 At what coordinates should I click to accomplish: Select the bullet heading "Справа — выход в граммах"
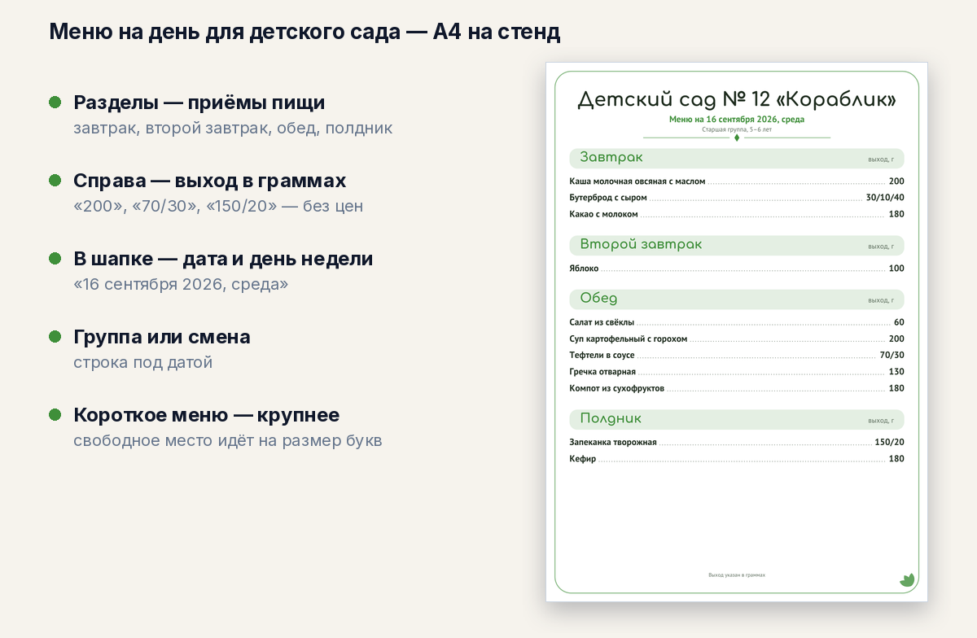click(x=210, y=181)
